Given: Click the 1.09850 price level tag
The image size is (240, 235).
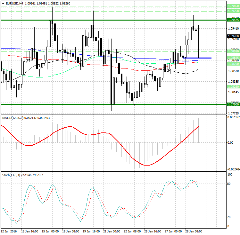Looking at the screenshot, I should point(233,6).
